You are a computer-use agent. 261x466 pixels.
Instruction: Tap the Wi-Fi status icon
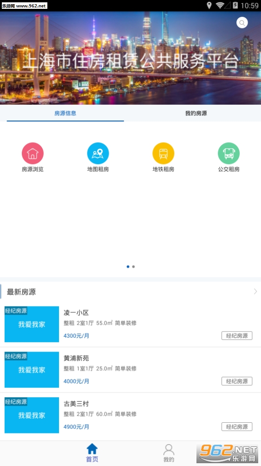point(220,6)
